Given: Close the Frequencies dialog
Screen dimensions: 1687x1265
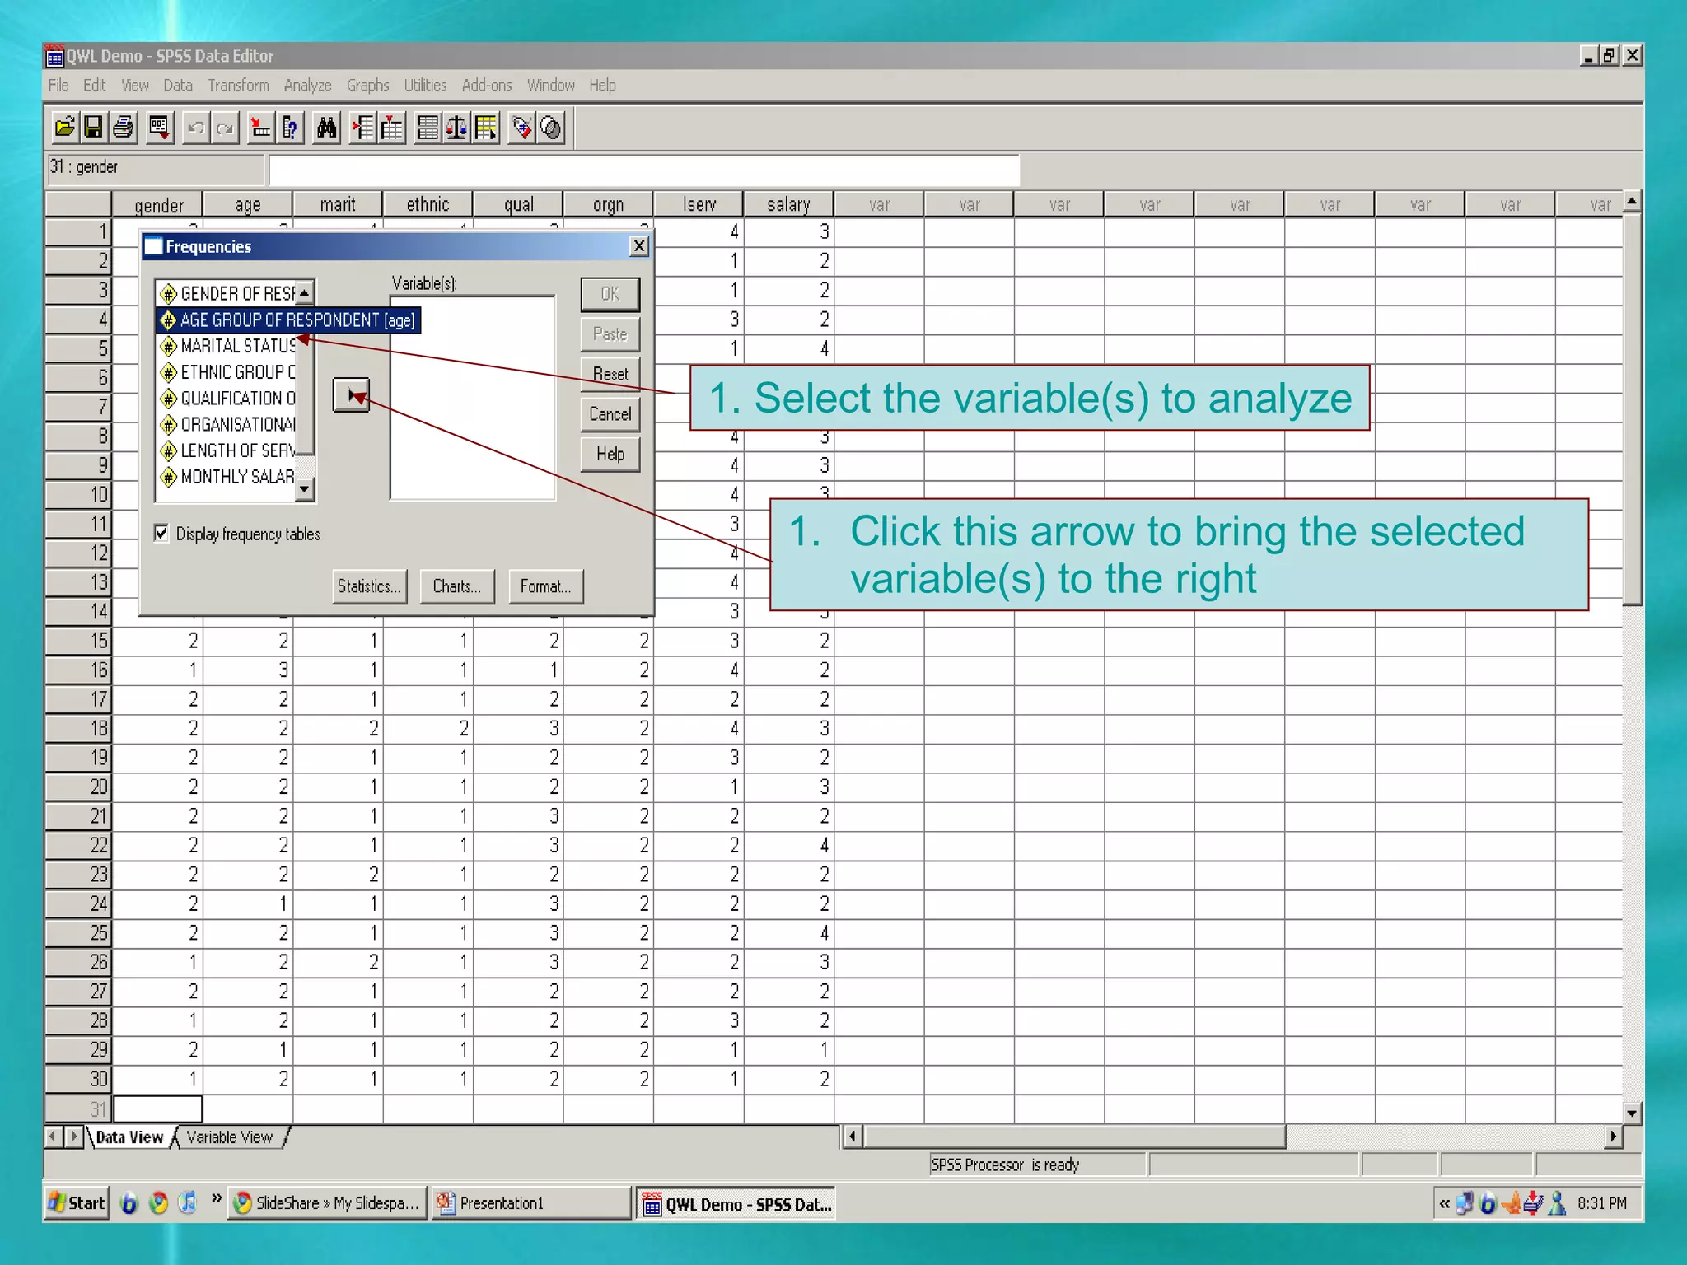Looking at the screenshot, I should pos(639,246).
